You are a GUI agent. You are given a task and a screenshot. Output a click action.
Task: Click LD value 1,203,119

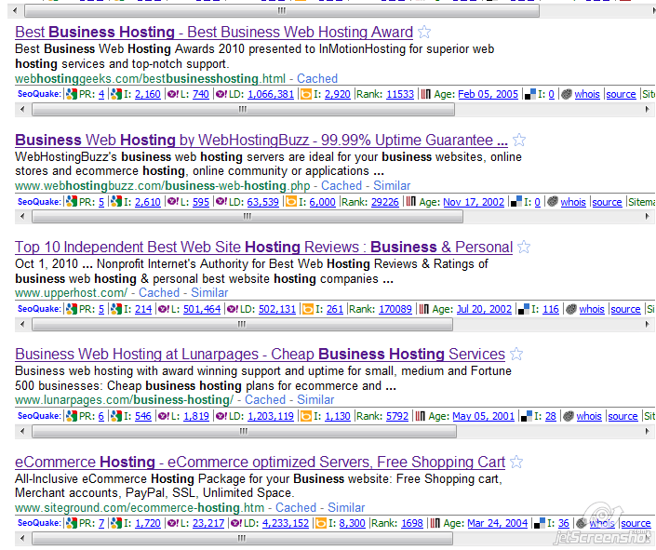(271, 417)
